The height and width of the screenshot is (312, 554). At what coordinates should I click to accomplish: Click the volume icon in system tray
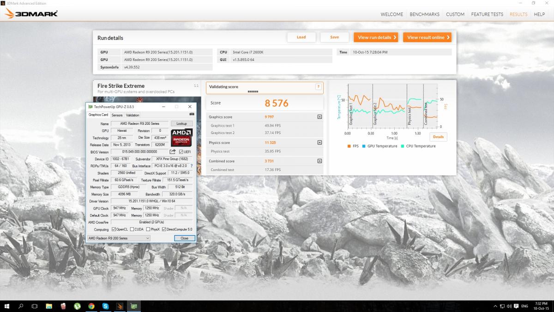(x=509, y=306)
